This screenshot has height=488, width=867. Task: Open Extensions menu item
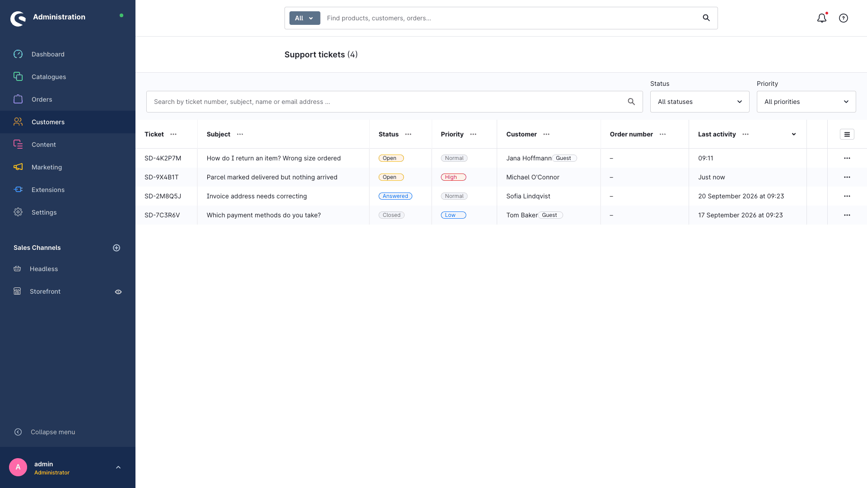click(68, 190)
